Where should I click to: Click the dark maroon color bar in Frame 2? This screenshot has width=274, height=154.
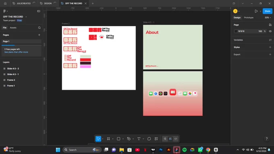[85, 63]
